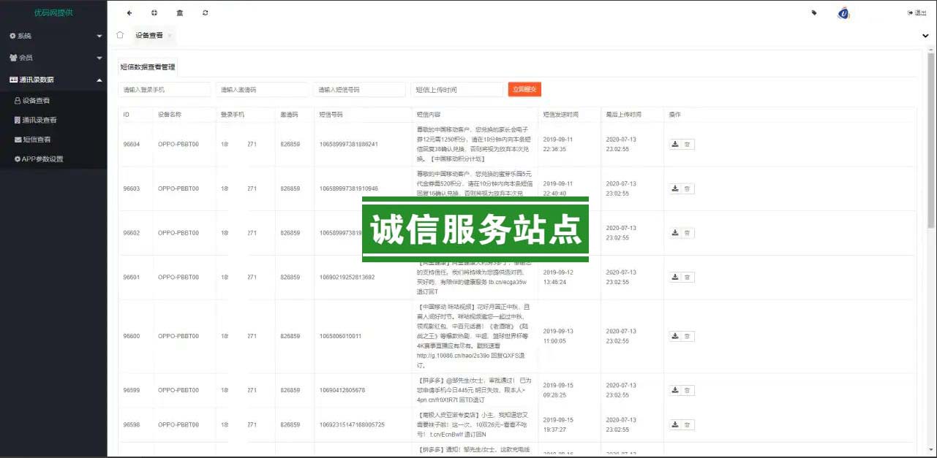Click the 退出 logout link

pos(917,12)
